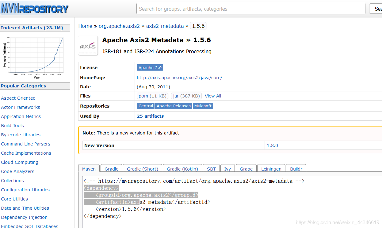Open Dependency Injection category
The height and width of the screenshot is (228, 382).
24,217
